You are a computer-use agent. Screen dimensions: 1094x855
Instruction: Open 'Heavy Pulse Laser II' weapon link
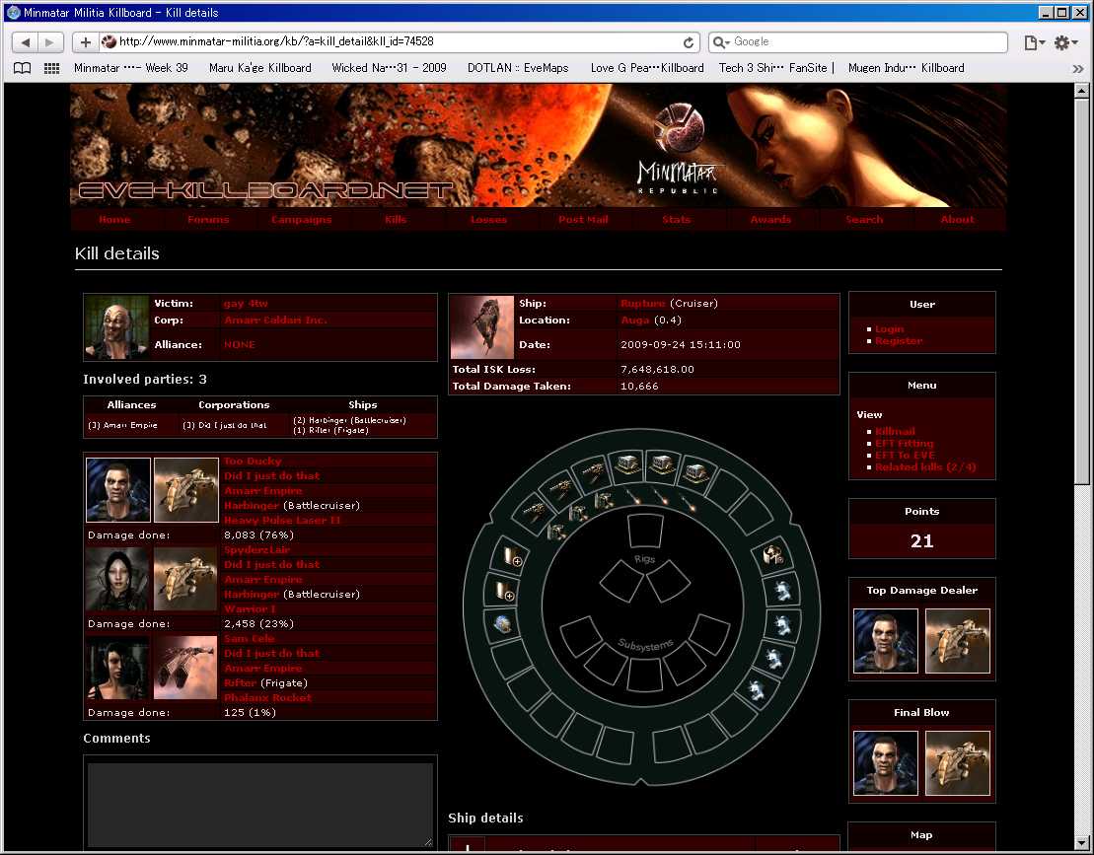pyautogui.click(x=282, y=521)
